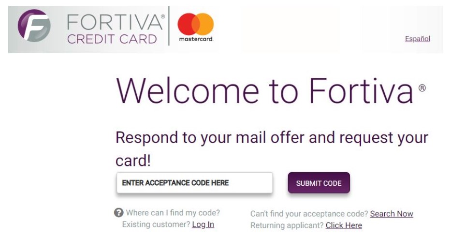The height and width of the screenshot is (252, 451).
Task: Click the Existing customer? label text
Action: (x=156, y=224)
